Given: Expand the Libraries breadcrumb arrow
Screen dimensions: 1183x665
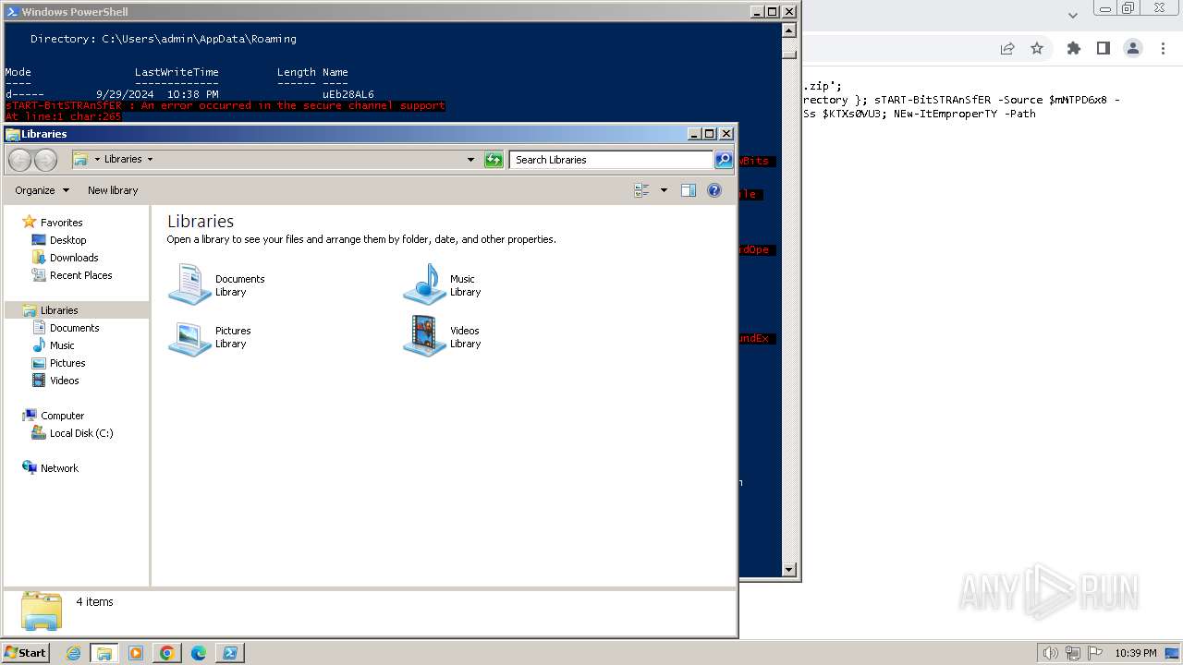Looking at the screenshot, I should 150,160.
